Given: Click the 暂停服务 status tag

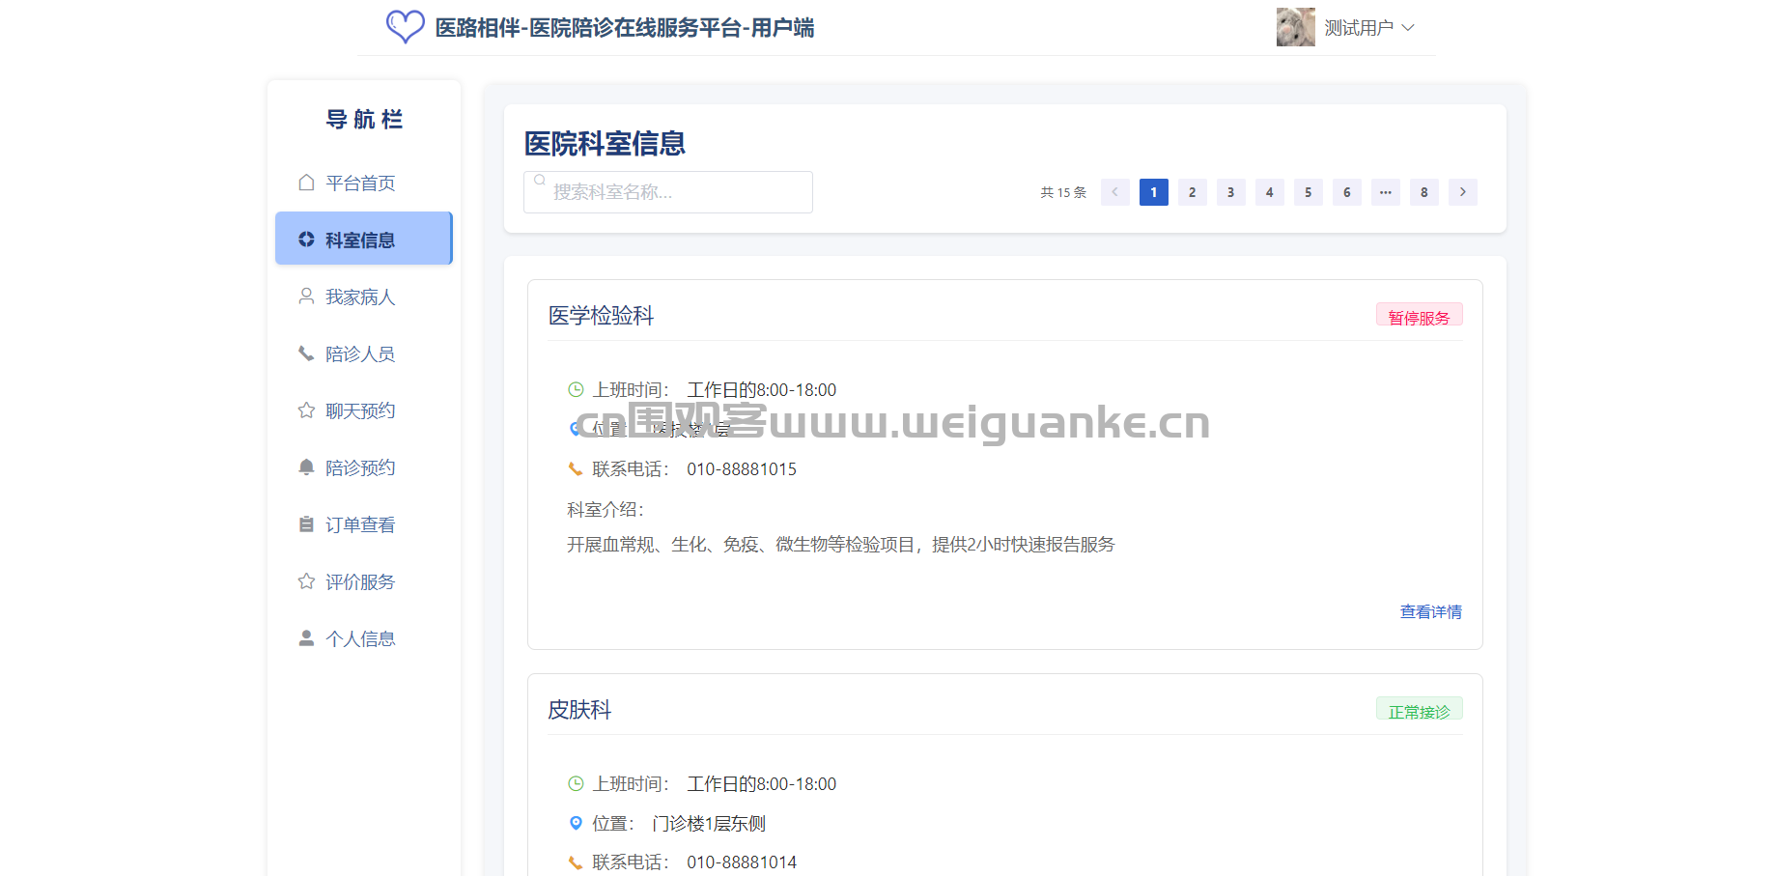Looking at the screenshot, I should pyautogui.click(x=1419, y=317).
